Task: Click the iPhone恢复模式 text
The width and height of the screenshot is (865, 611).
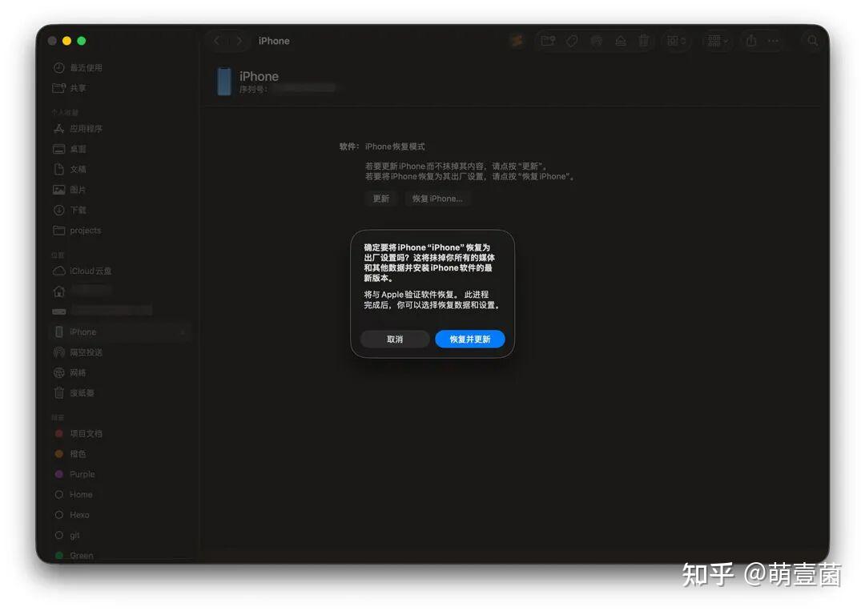Action: 395,147
